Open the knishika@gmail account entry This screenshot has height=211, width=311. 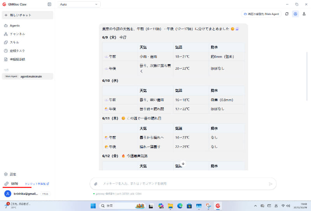point(26,194)
